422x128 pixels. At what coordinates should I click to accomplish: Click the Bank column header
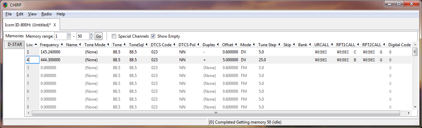[x=305, y=45]
